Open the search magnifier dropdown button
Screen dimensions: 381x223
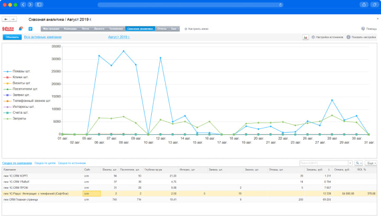click(359, 163)
